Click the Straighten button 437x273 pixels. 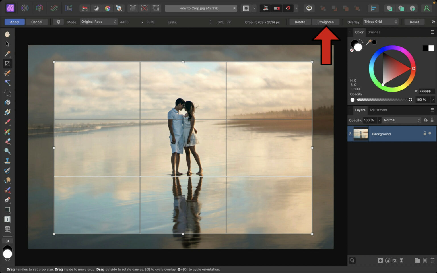coord(325,22)
